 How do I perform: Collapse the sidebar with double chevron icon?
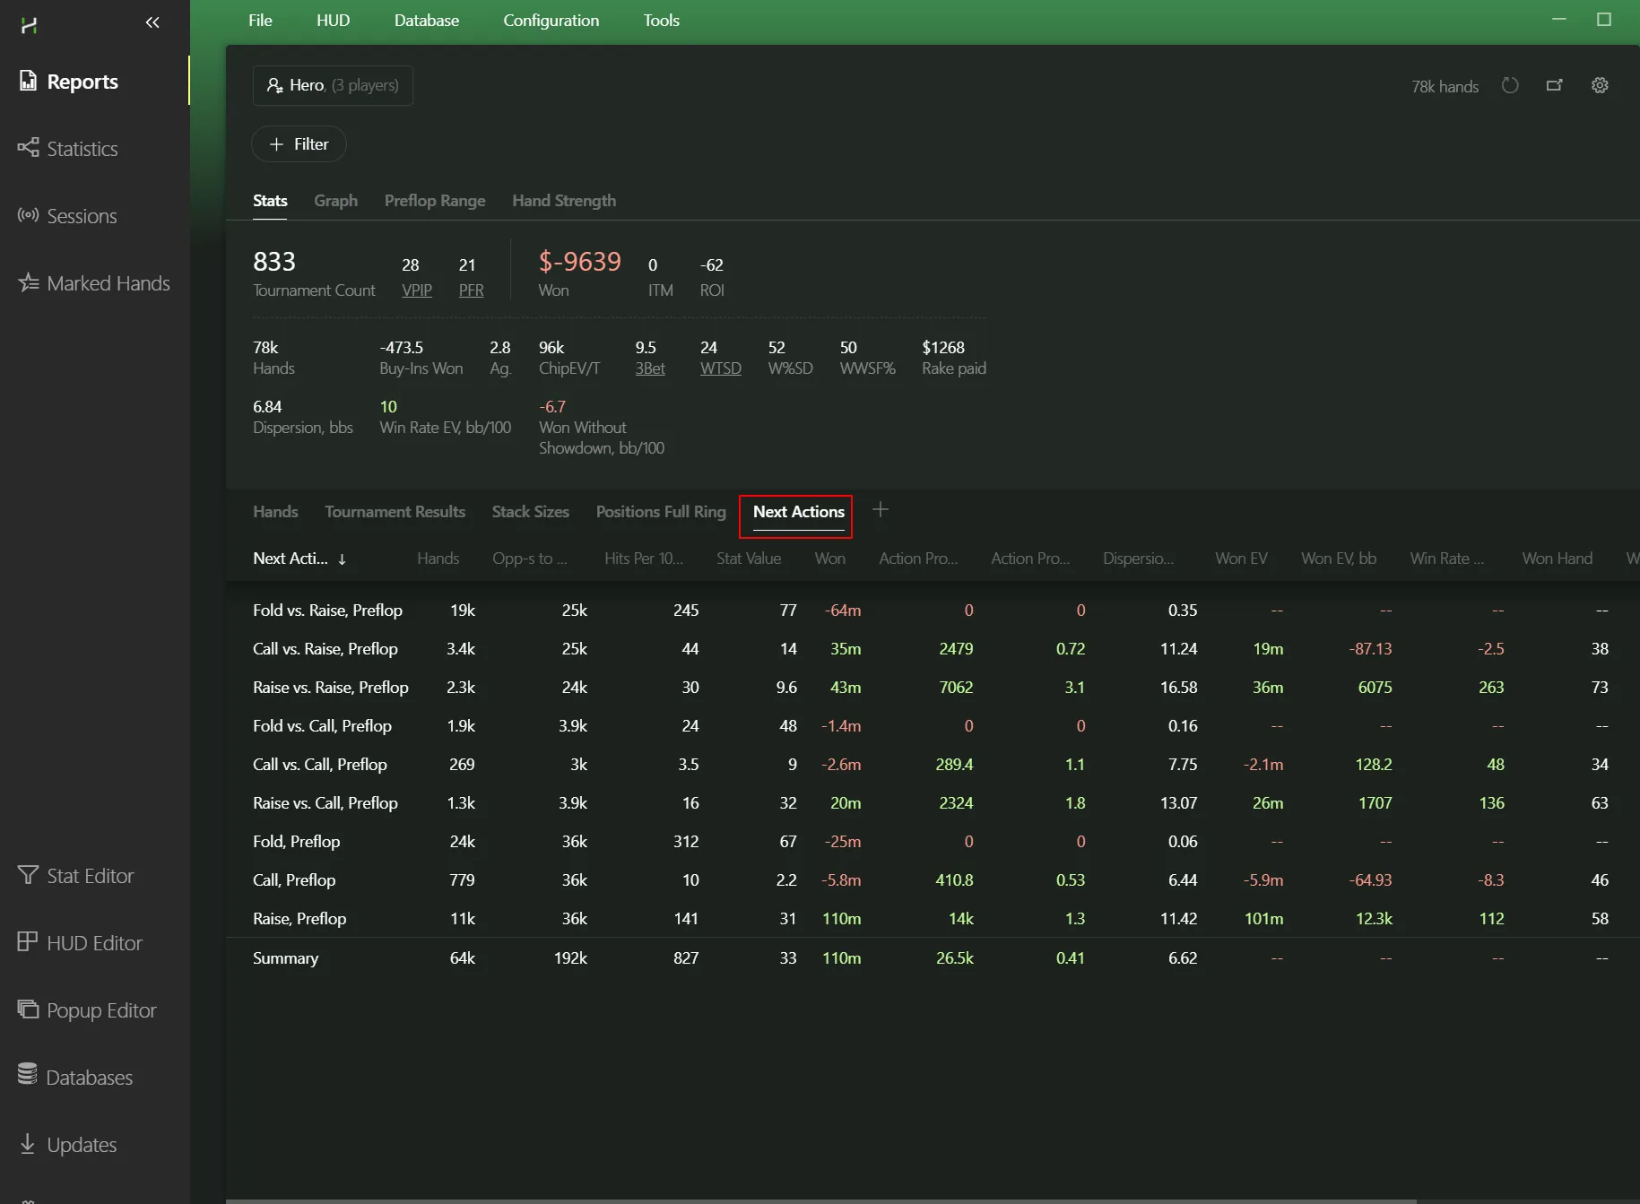pos(152,22)
